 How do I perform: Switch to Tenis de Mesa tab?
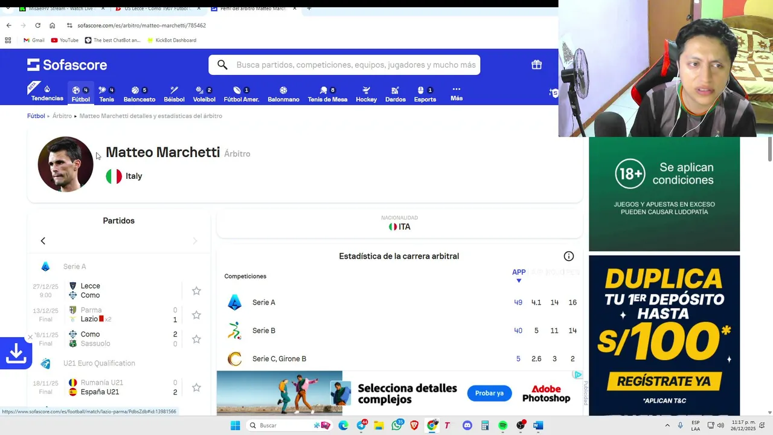click(x=327, y=94)
